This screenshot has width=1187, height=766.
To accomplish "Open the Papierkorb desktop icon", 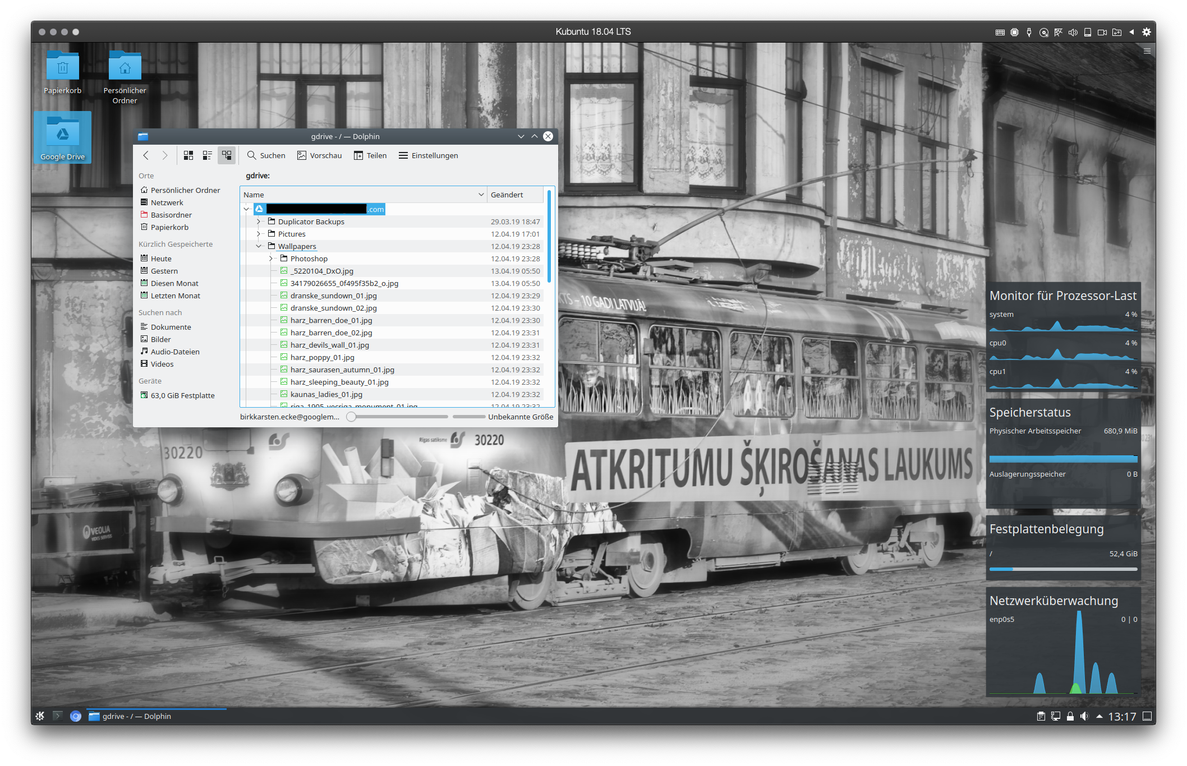I will pos(62,73).
